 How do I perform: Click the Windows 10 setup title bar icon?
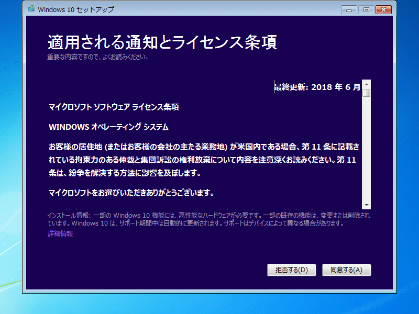tap(32, 9)
